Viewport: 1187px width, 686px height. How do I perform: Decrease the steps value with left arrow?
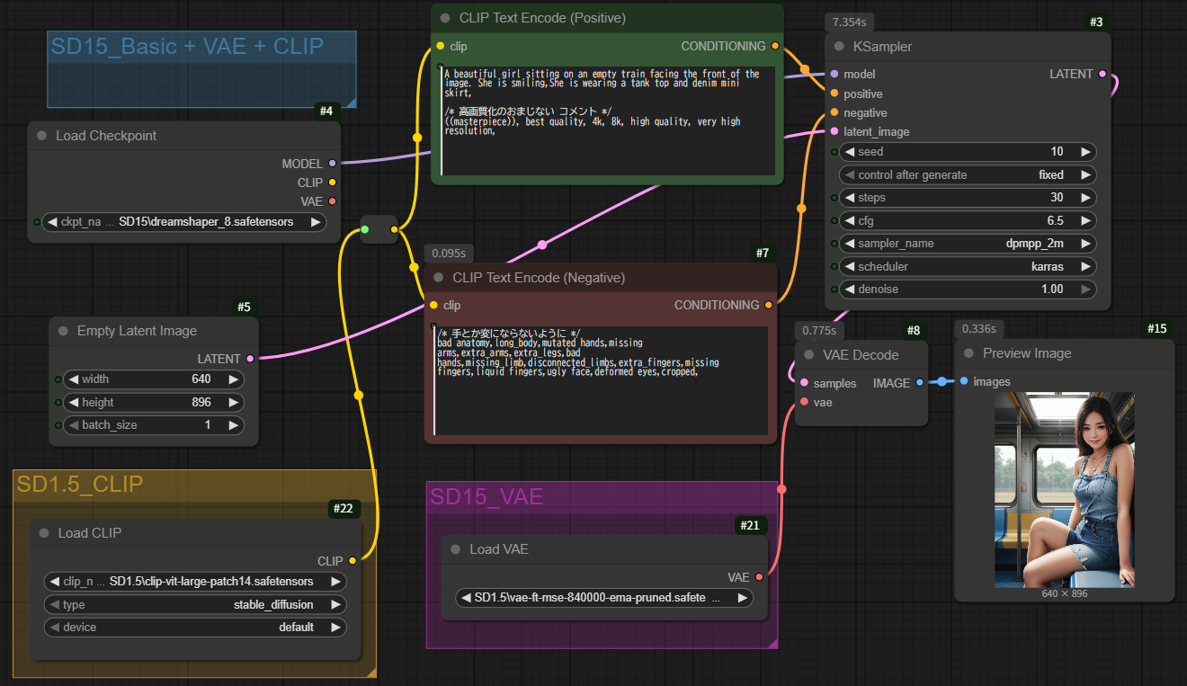pyautogui.click(x=851, y=198)
